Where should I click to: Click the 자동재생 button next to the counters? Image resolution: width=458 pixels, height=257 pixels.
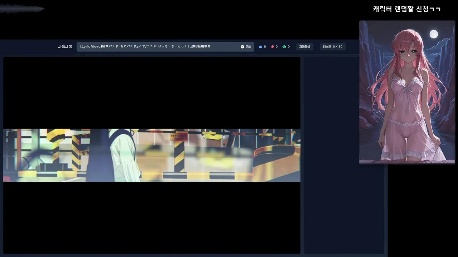(304, 47)
